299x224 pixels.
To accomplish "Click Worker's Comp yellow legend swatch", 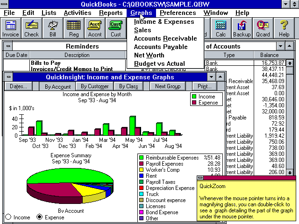I will pos(141,170).
